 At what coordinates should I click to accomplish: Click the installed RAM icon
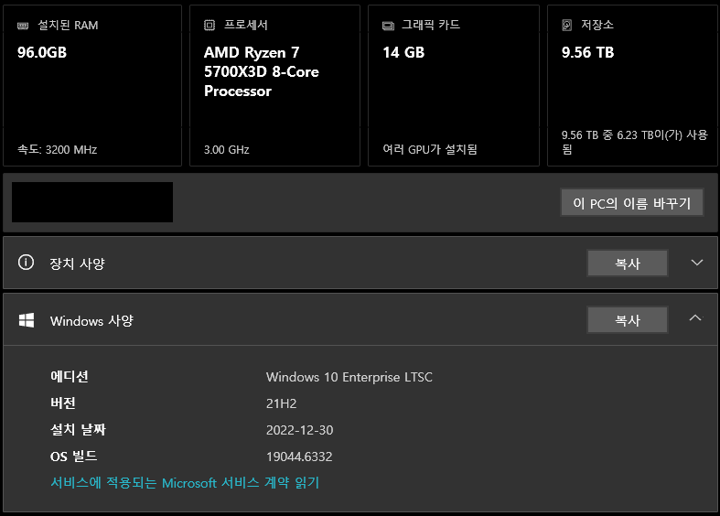click(23, 26)
